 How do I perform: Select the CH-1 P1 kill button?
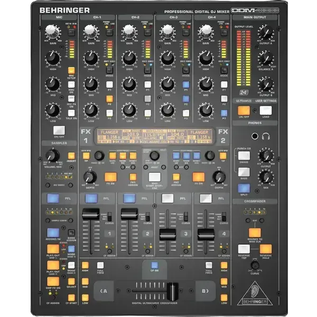click(x=109, y=85)
